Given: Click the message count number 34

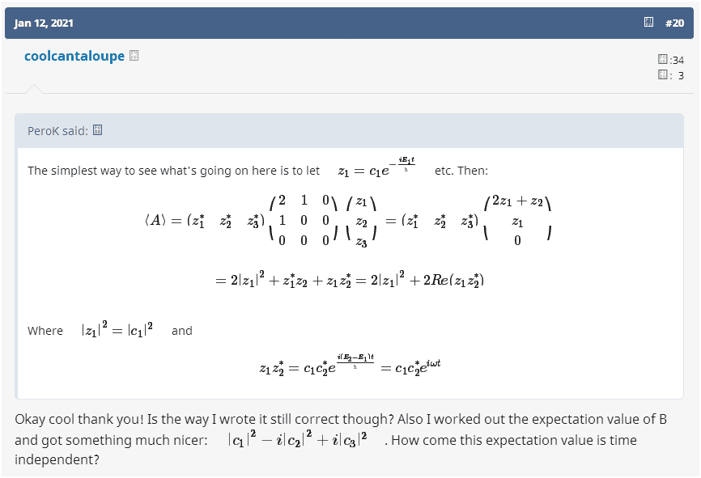Looking at the screenshot, I should 678,60.
